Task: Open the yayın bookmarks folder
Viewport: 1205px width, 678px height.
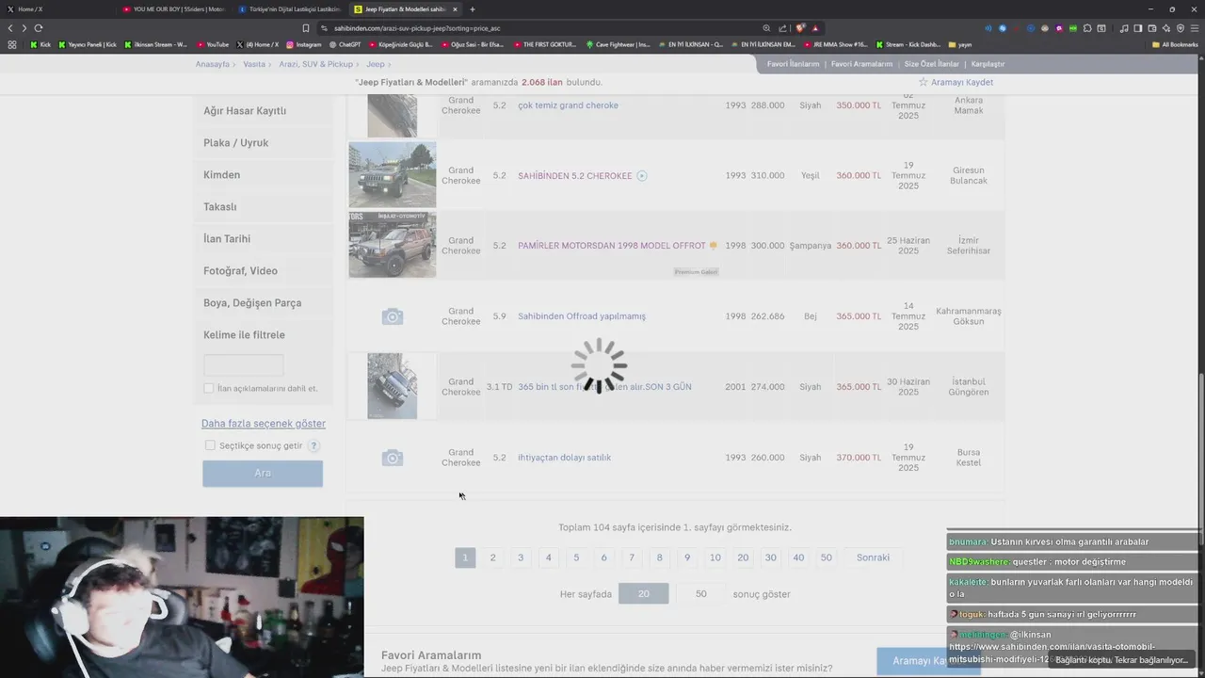Action: click(x=960, y=44)
